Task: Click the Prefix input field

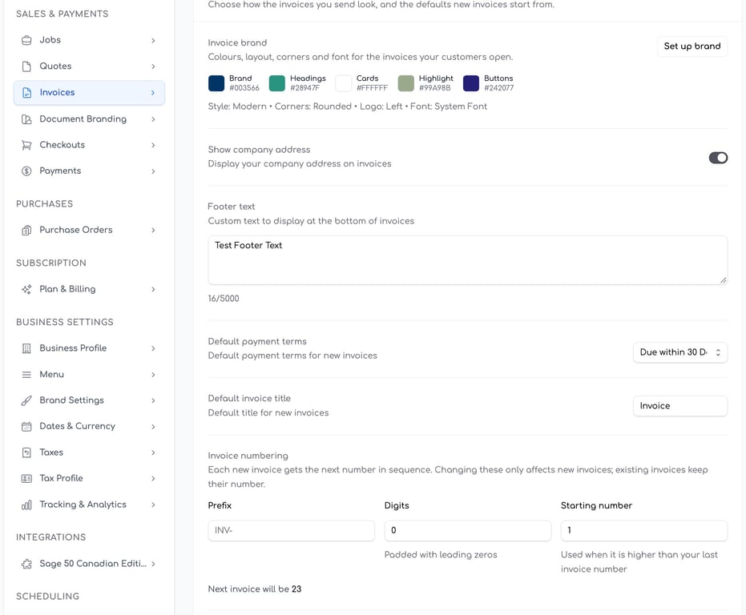Action: (x=291, y=530)
